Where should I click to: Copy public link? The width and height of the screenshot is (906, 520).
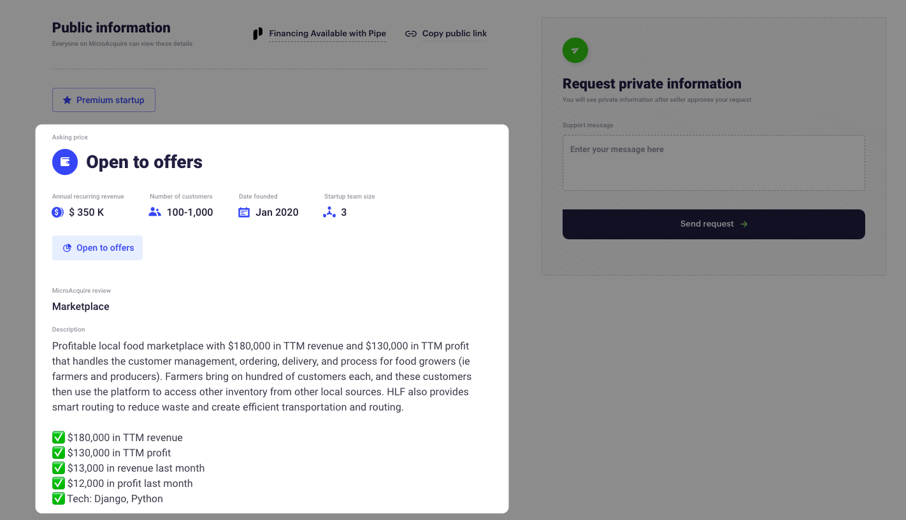pos(454,34)
